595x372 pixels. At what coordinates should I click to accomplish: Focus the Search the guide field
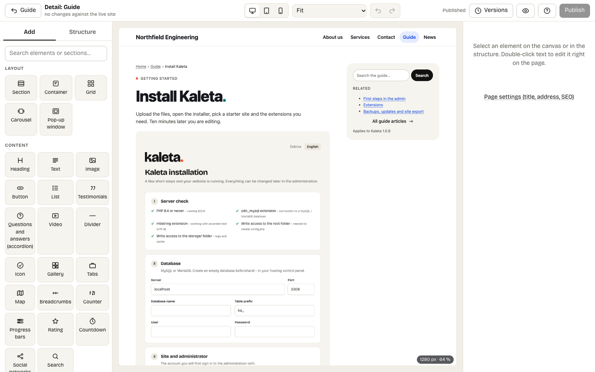[381, 75]
